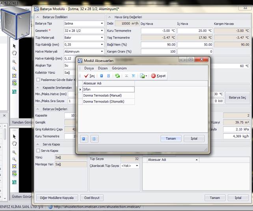Enable the Servis Kapısı checkbox
This screenshot has width=253, height=211.
tap(38, 150)
